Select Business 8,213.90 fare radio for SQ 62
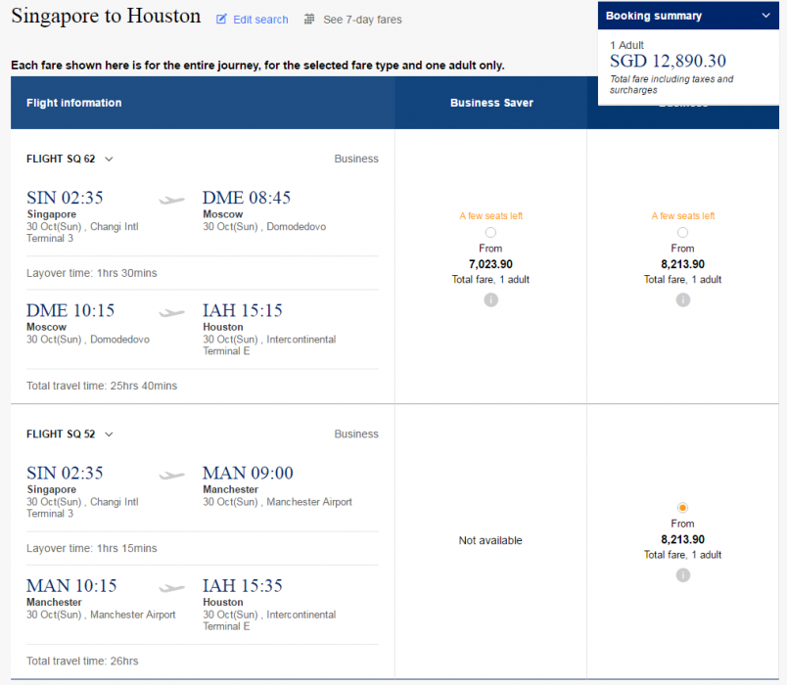The height and width of the screenshot is (685, 787). pyautogui.click(x=682, y=232)
